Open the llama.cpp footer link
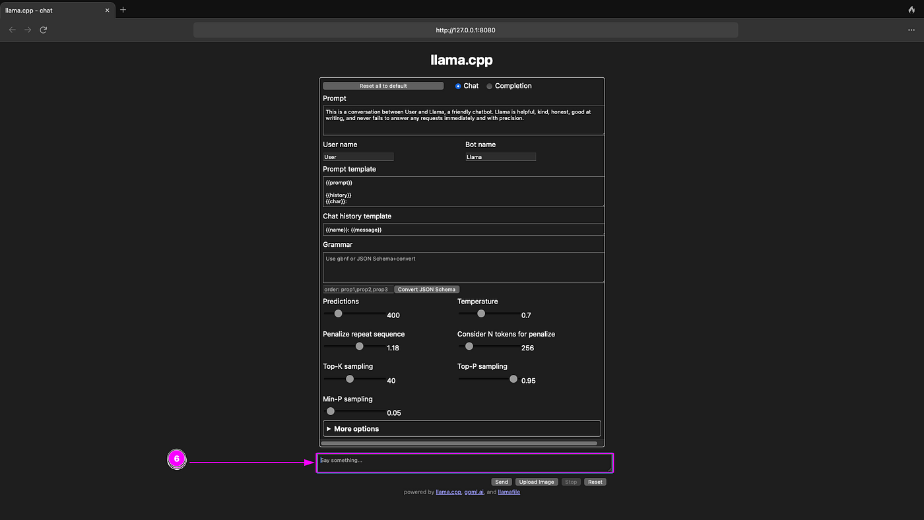This screenshot has width=924, height=520. (449, 492)
